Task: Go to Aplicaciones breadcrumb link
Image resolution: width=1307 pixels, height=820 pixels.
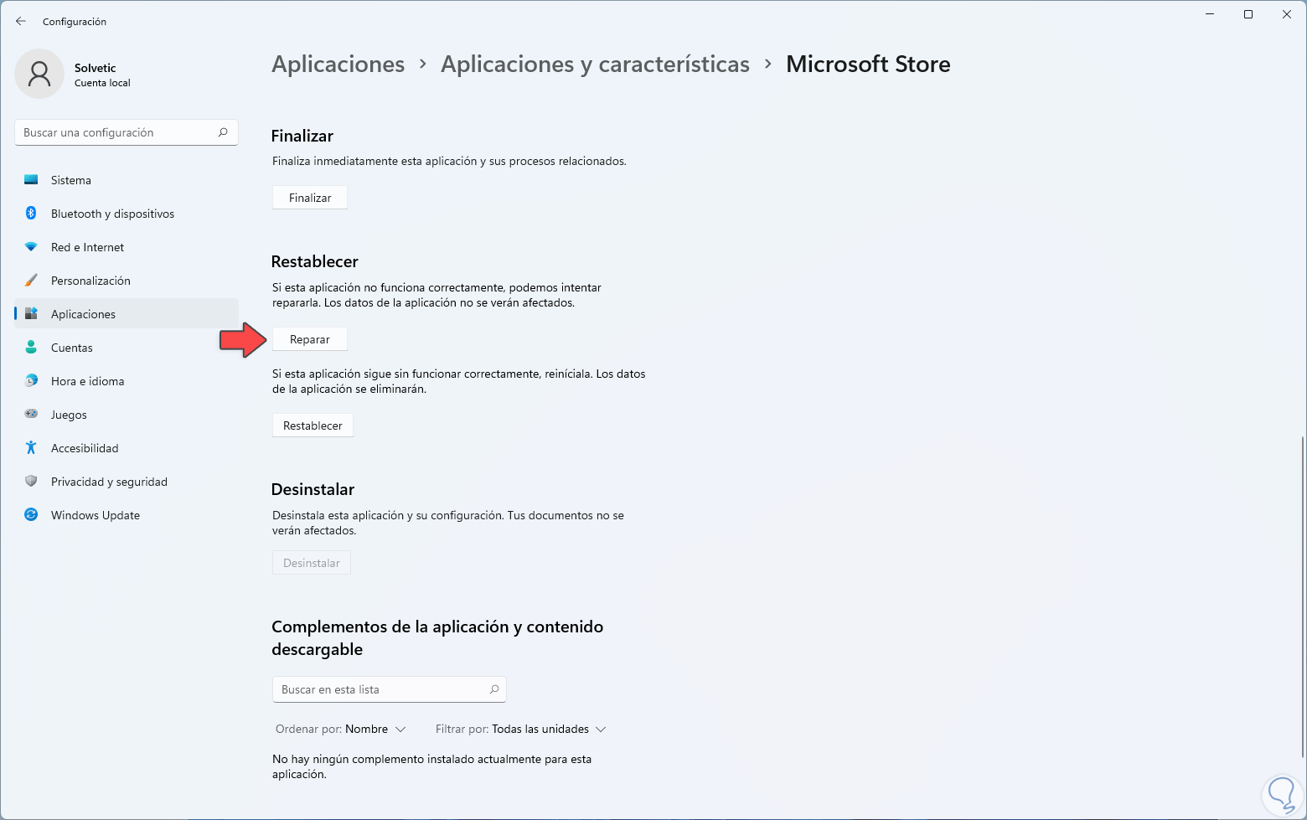Action: coord(338,64)
